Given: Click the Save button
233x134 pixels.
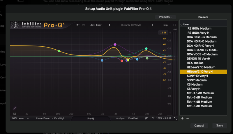Looking at the screenshot, I should click(x=220, y=125).
